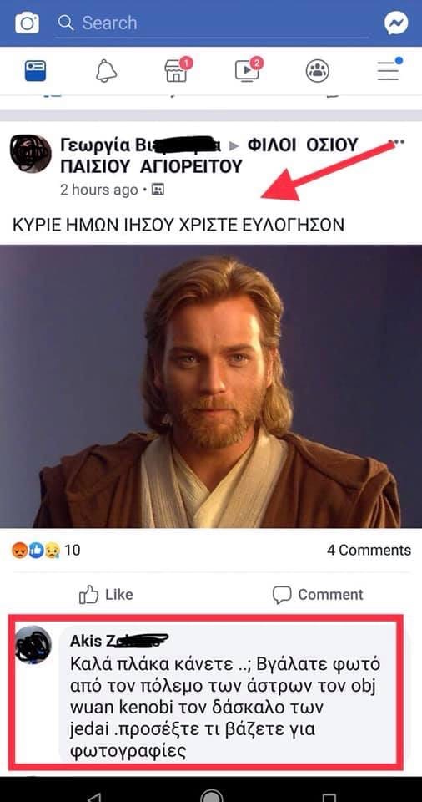Screen dimensions: 422x802
Task: Open the post author's profile picture
Action: coord(31,155)
